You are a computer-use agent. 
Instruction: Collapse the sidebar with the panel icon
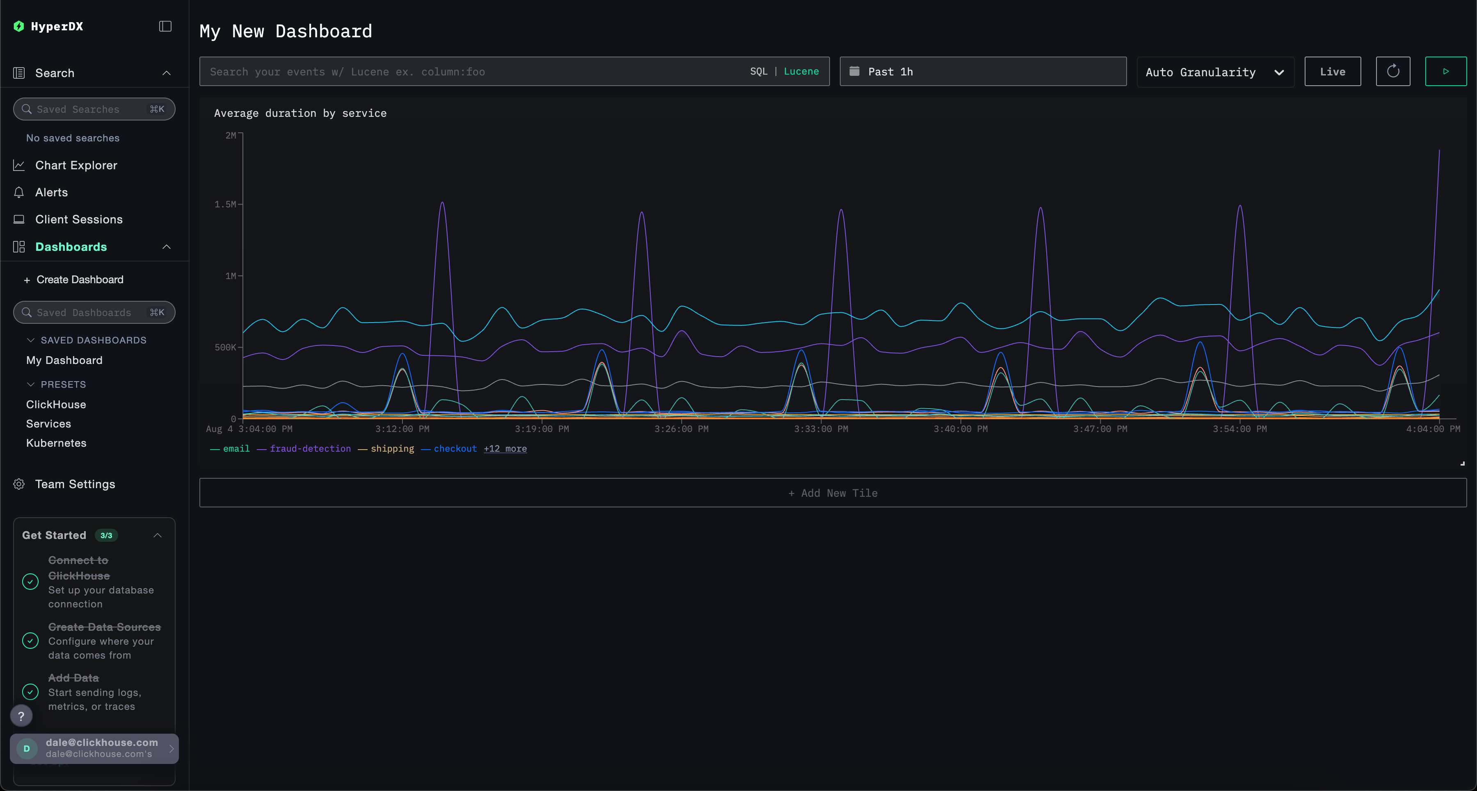pyautogui.click(x=165, y=26)
